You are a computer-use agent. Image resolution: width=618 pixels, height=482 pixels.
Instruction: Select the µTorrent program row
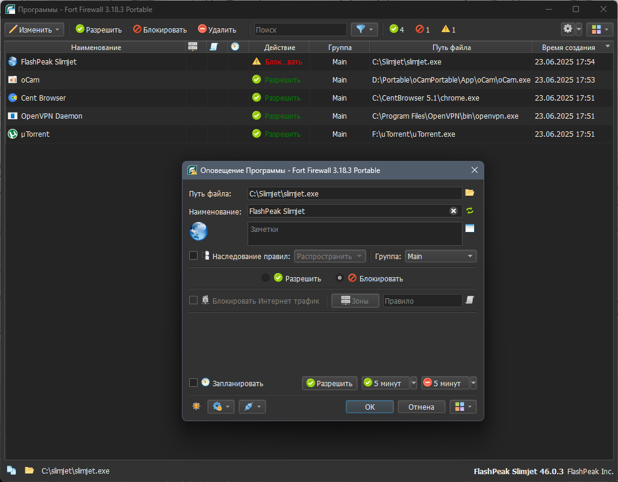point(309,134)
